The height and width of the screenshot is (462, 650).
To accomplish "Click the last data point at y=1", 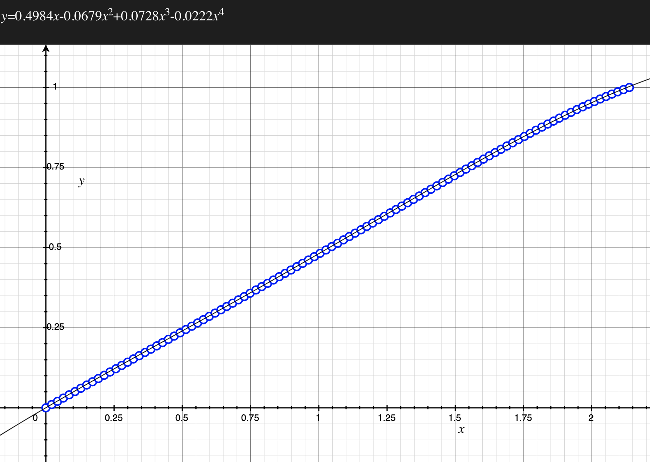I will [630, 87].
